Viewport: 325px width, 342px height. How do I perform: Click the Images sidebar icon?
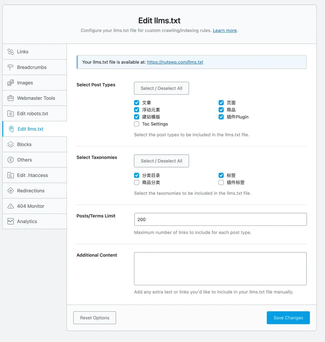click(x=11, y=82)
